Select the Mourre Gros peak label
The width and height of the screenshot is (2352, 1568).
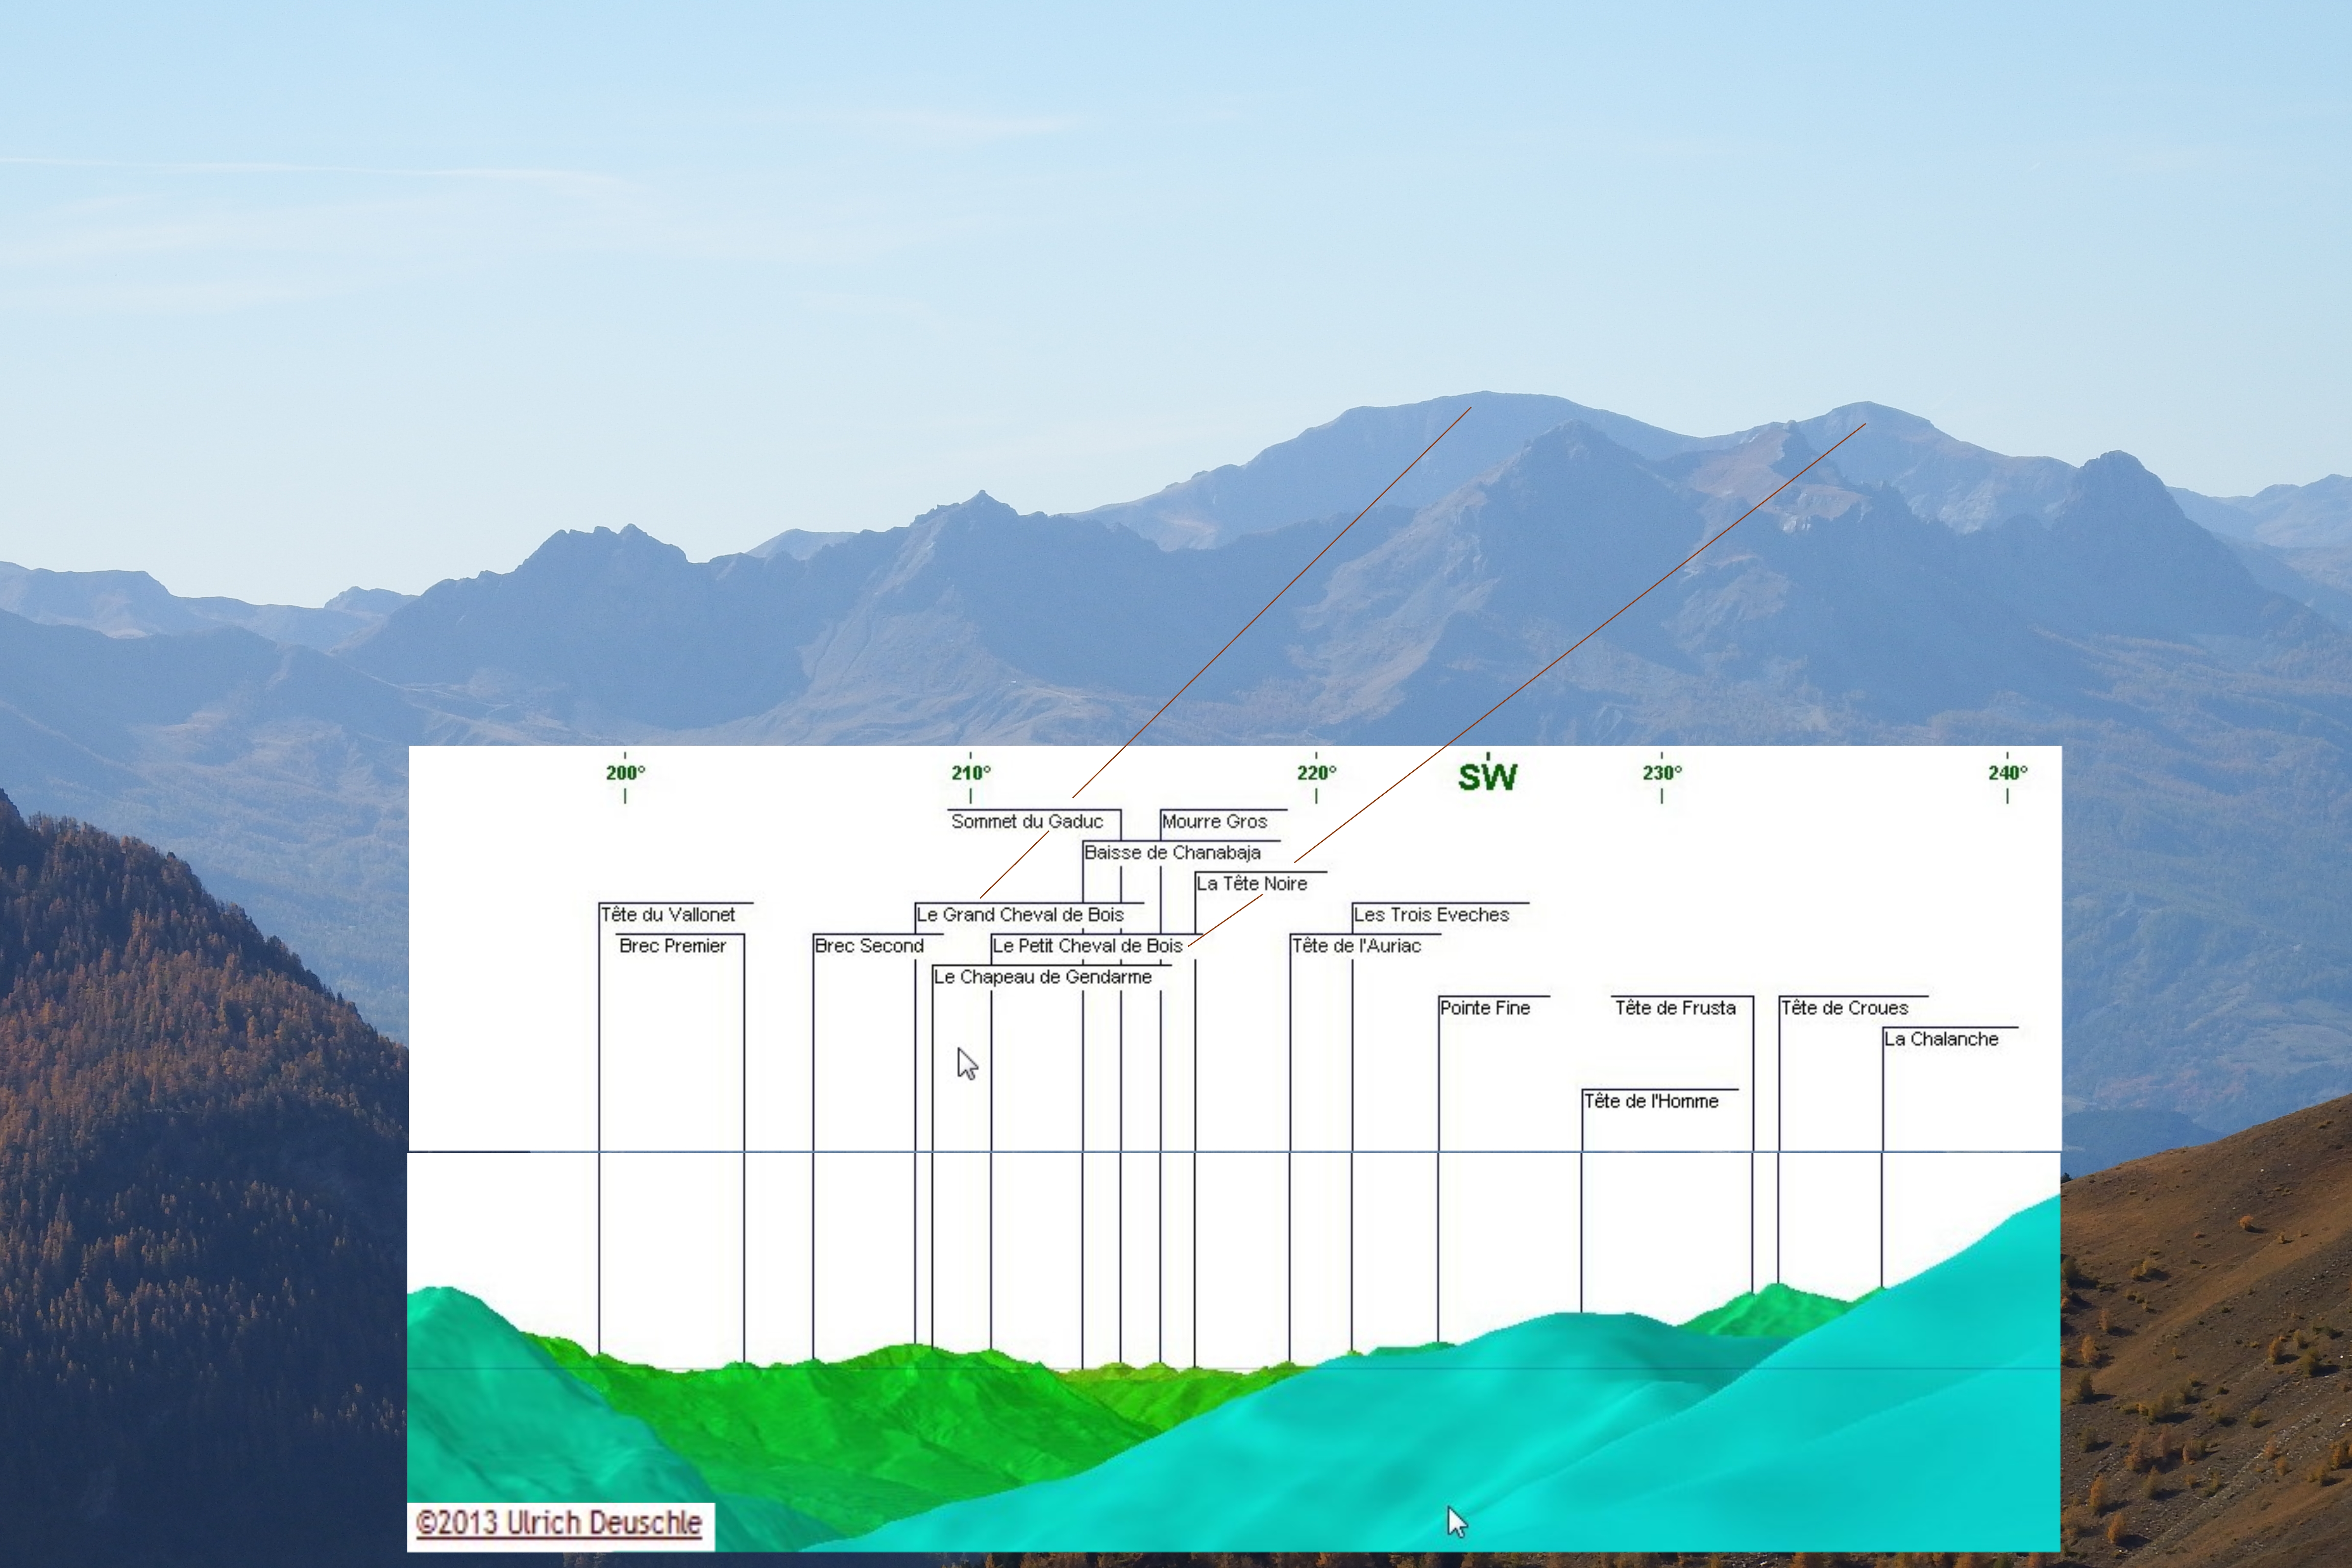[1214, 821]
